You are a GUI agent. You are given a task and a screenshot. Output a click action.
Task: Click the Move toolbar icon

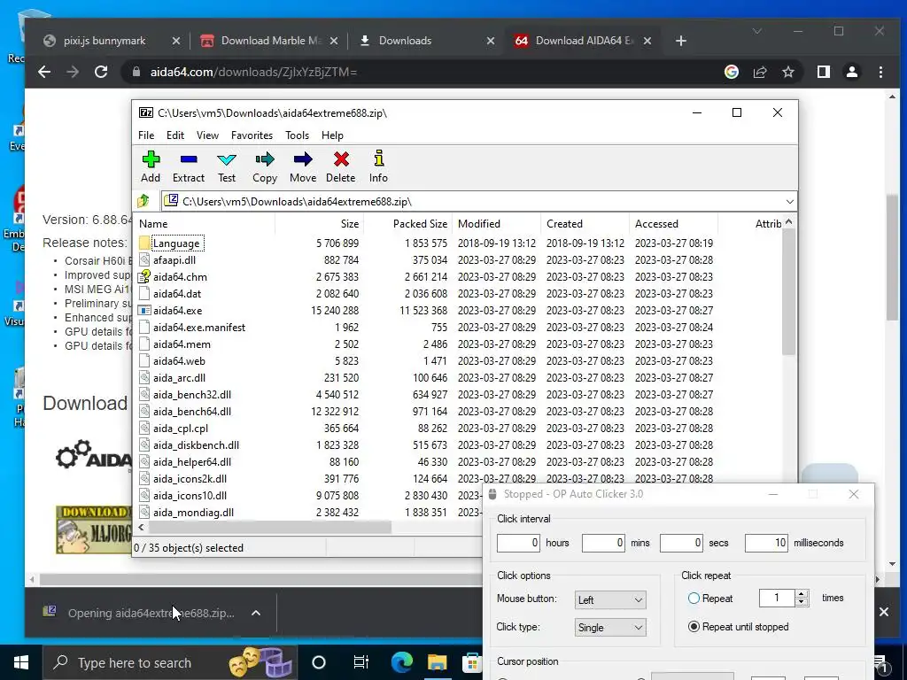click(303, 166)
